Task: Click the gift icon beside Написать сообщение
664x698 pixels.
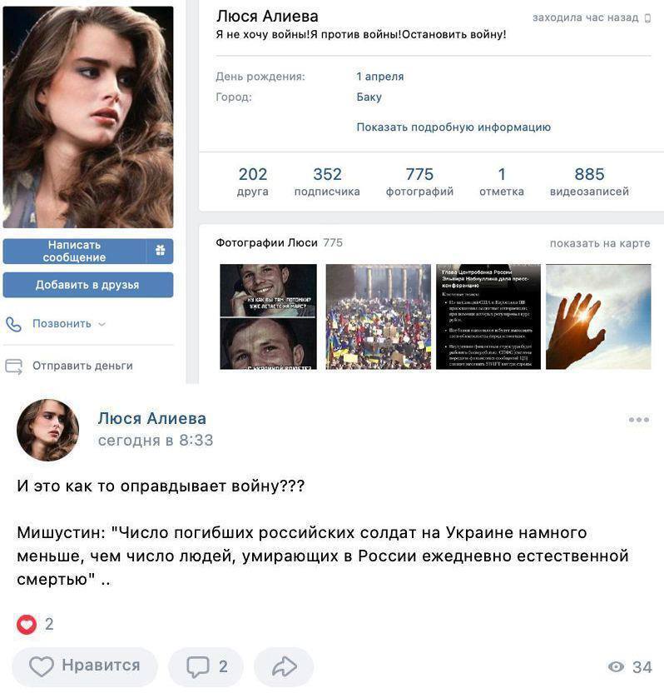Action: coord(160,251)
